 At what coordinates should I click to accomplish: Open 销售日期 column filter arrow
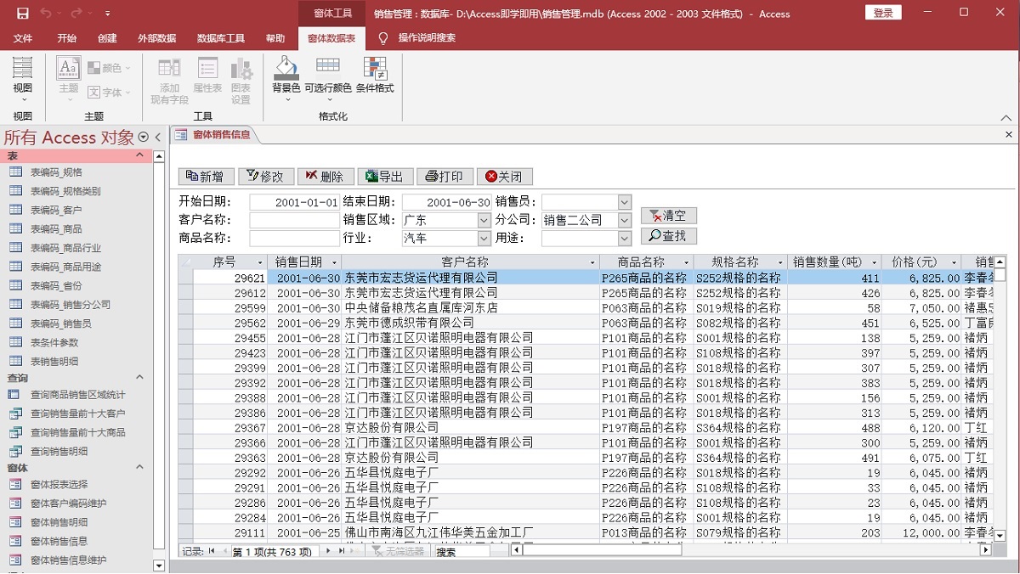pyautogui.click(x=334, y=262)
